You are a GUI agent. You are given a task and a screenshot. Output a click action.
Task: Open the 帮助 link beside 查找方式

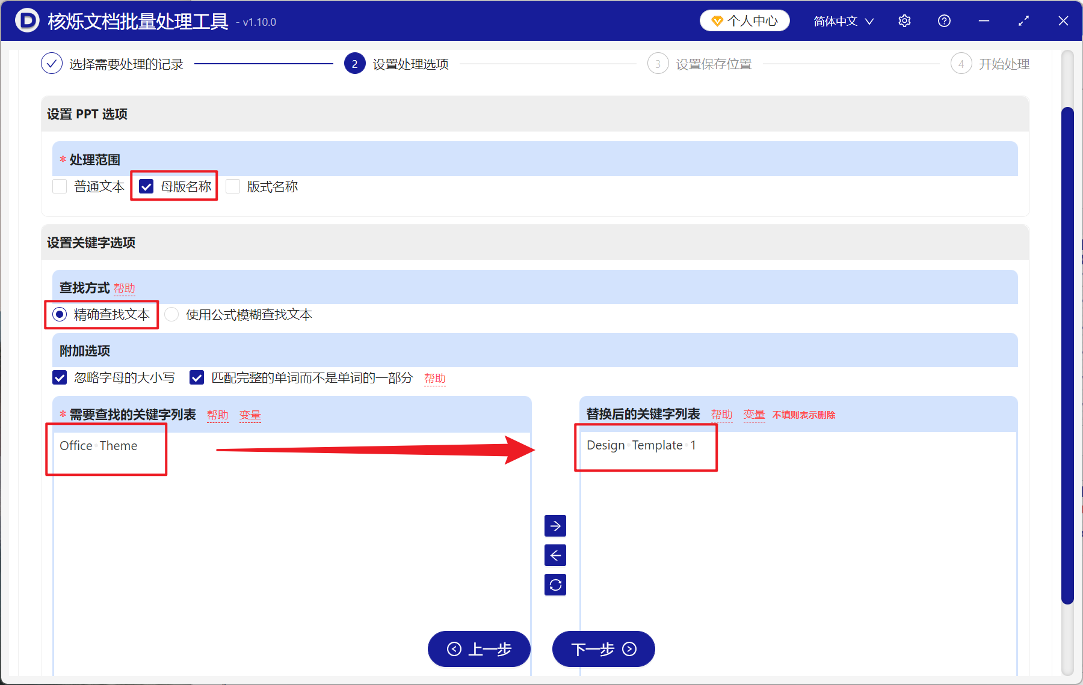(x=125, y=288)
